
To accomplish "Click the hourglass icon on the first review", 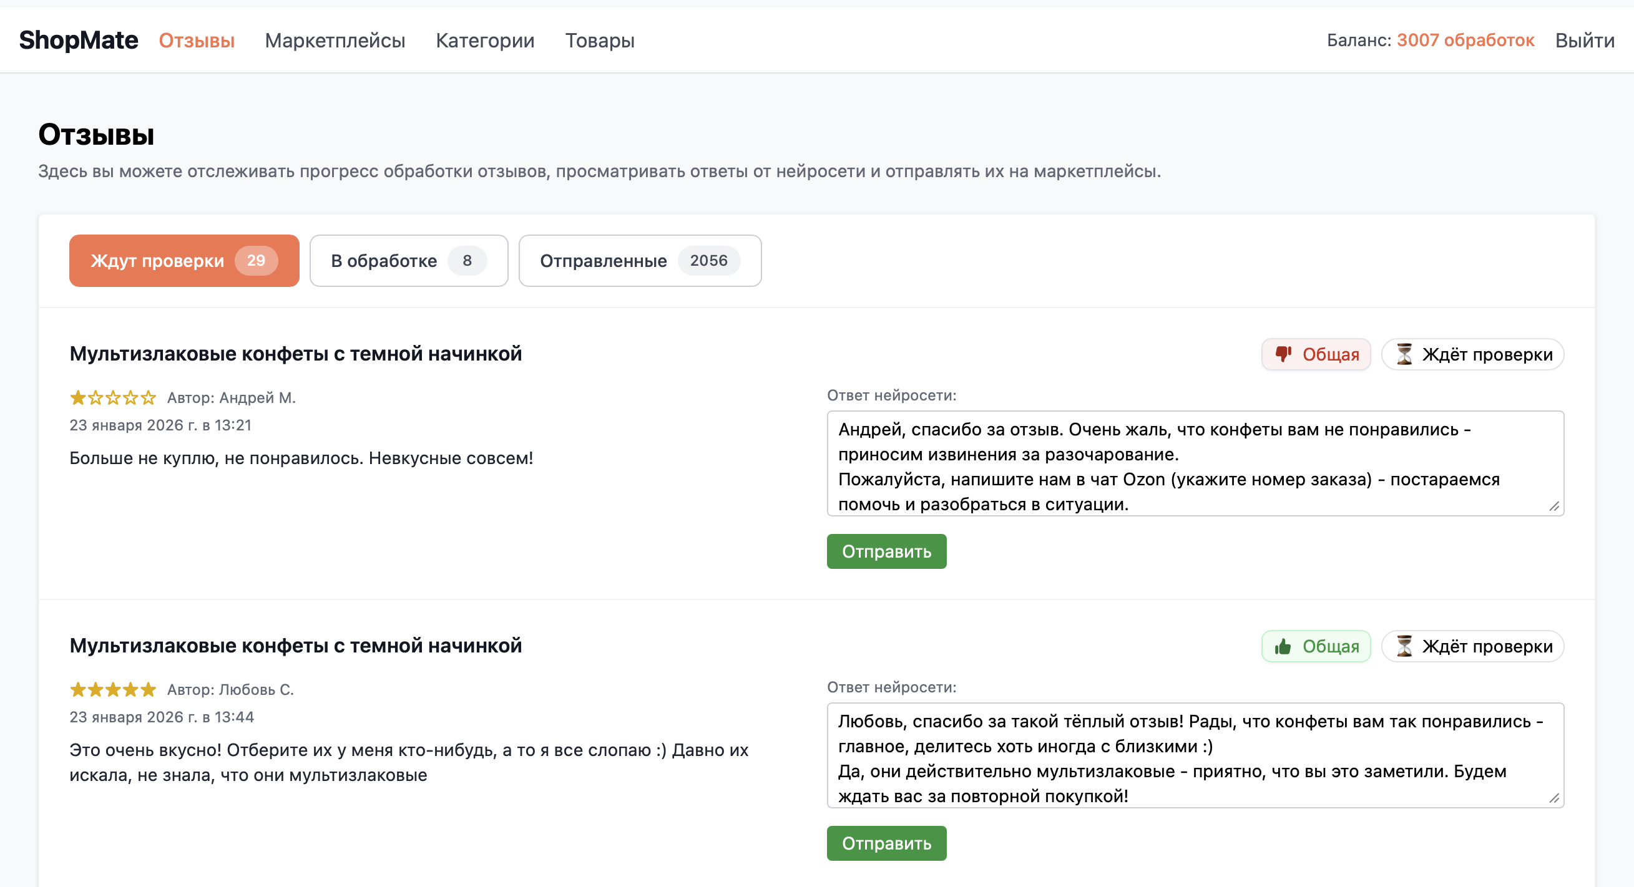I will 1404,354.
